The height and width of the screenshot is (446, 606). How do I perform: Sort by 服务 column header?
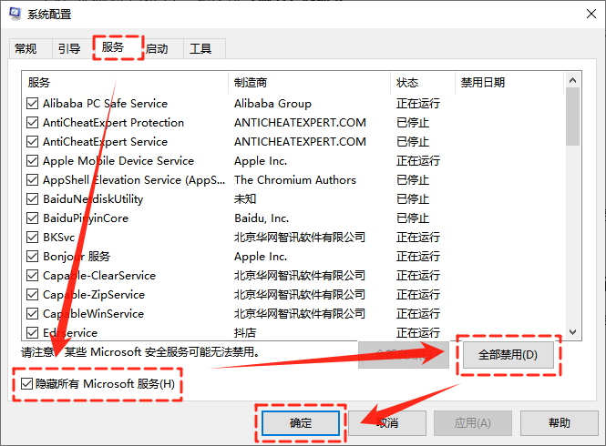(125, 82)
